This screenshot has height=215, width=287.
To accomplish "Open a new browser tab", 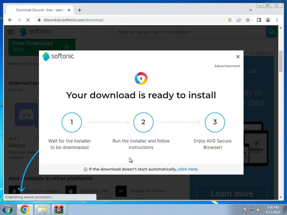I will coord(79,10).
